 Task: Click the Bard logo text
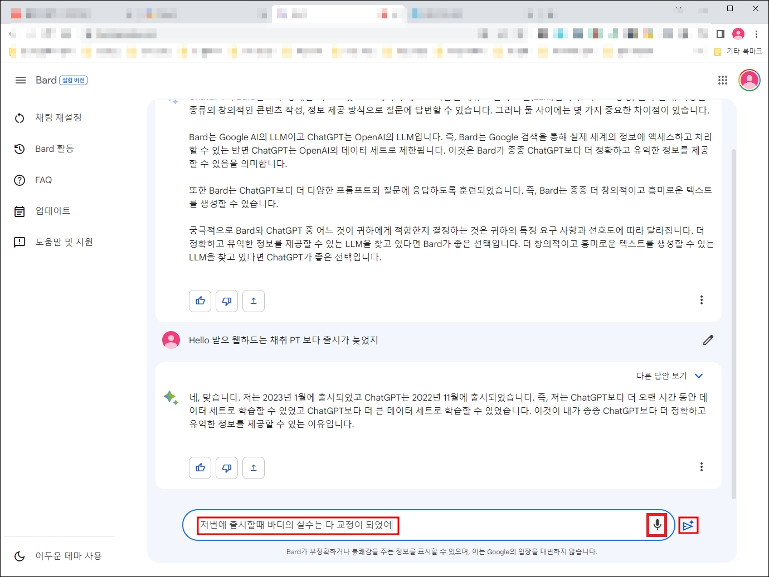point(46,80)
